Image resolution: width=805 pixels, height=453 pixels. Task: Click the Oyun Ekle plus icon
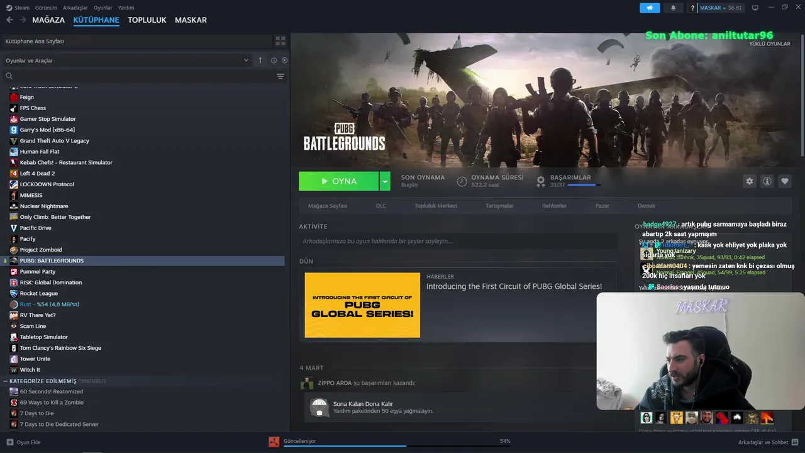[9, 442]
